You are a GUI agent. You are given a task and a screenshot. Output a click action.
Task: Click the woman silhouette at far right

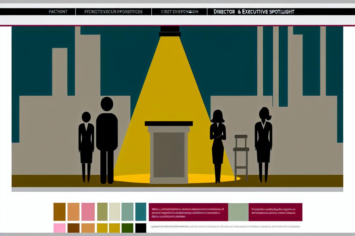(x=263, y=142)
